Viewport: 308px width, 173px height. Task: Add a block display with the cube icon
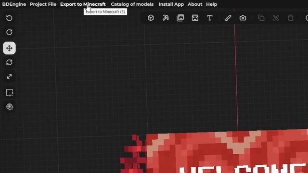[151, 18]
